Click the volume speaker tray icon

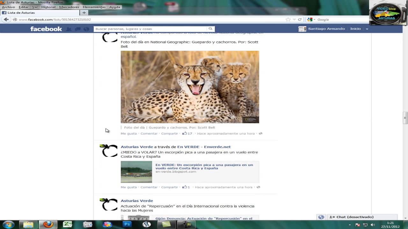(x=373, y=225)
